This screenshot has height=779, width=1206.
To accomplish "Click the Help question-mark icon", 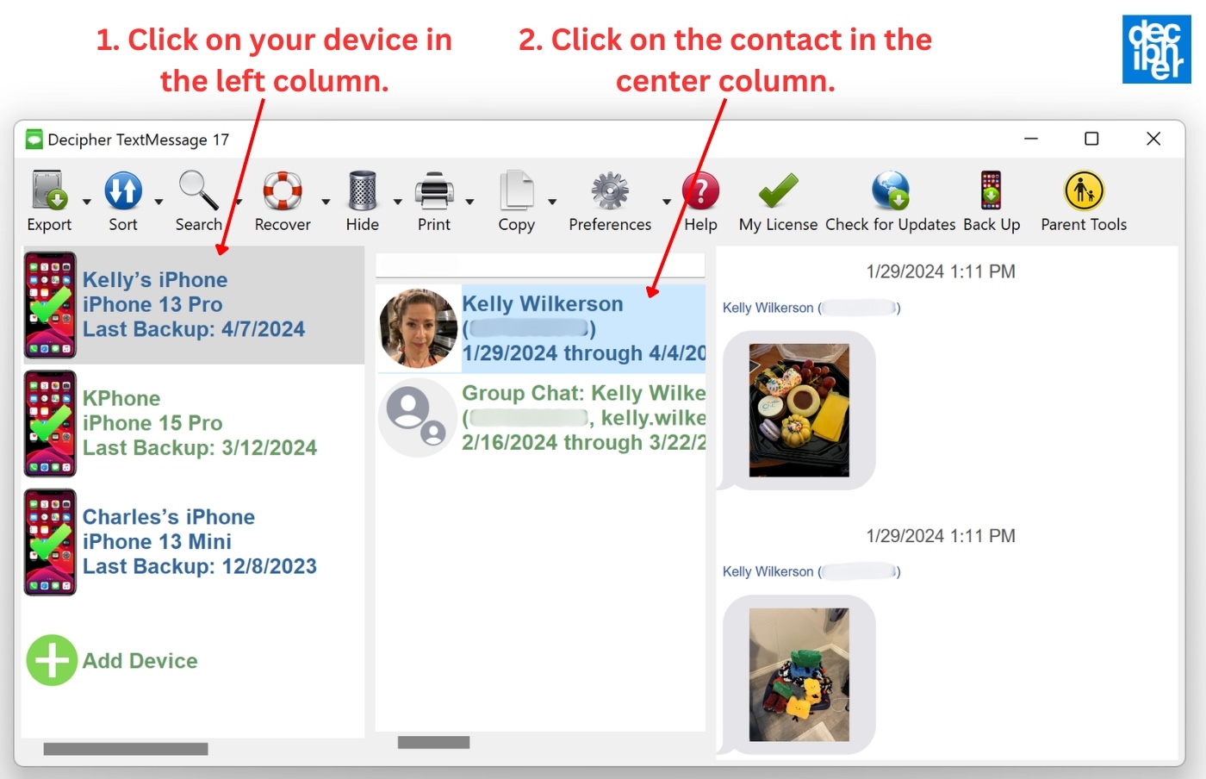I will (x=700, y=190).
